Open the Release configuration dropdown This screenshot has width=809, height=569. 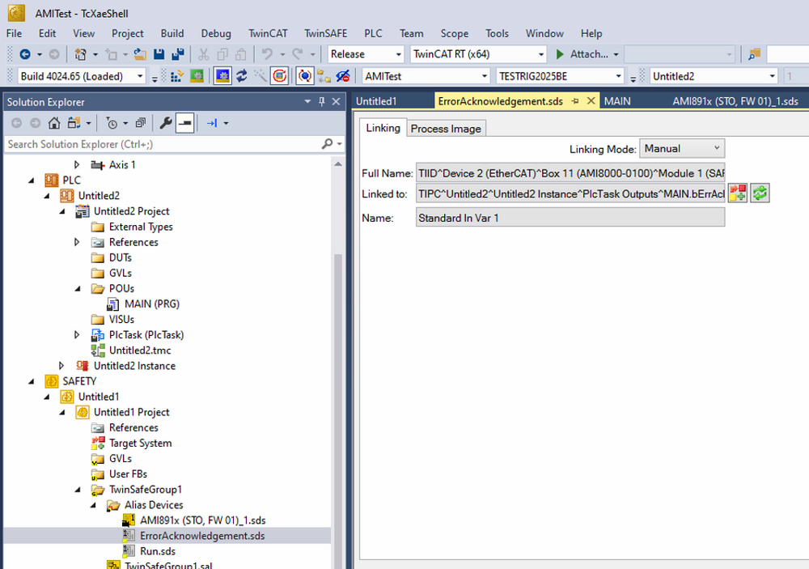[x=366, y=54]
